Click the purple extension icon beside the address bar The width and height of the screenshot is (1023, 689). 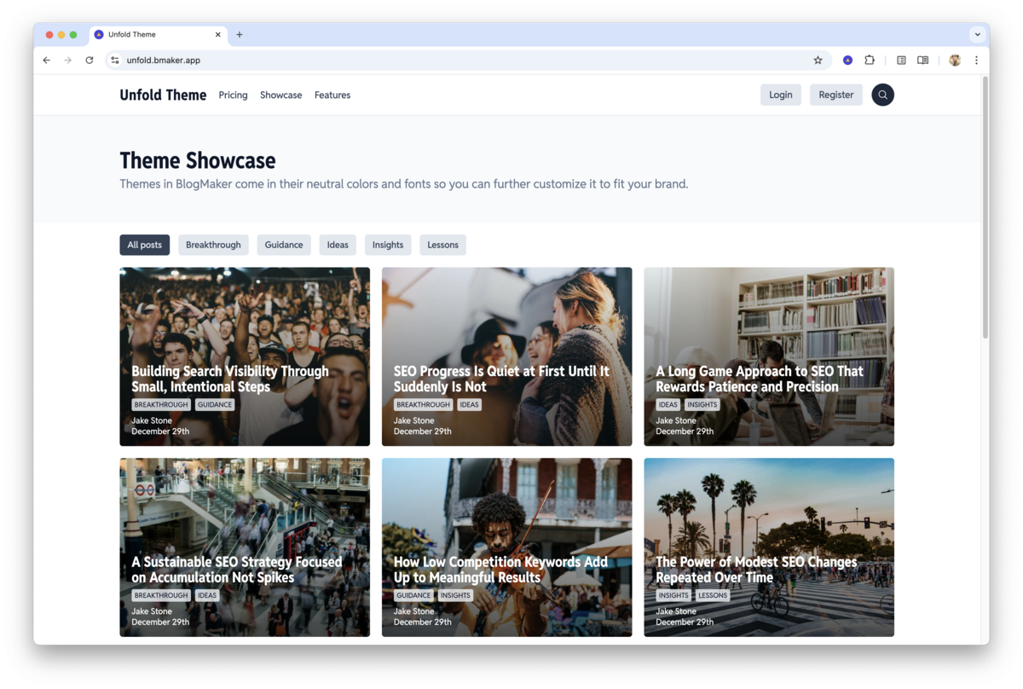[847, 60]
